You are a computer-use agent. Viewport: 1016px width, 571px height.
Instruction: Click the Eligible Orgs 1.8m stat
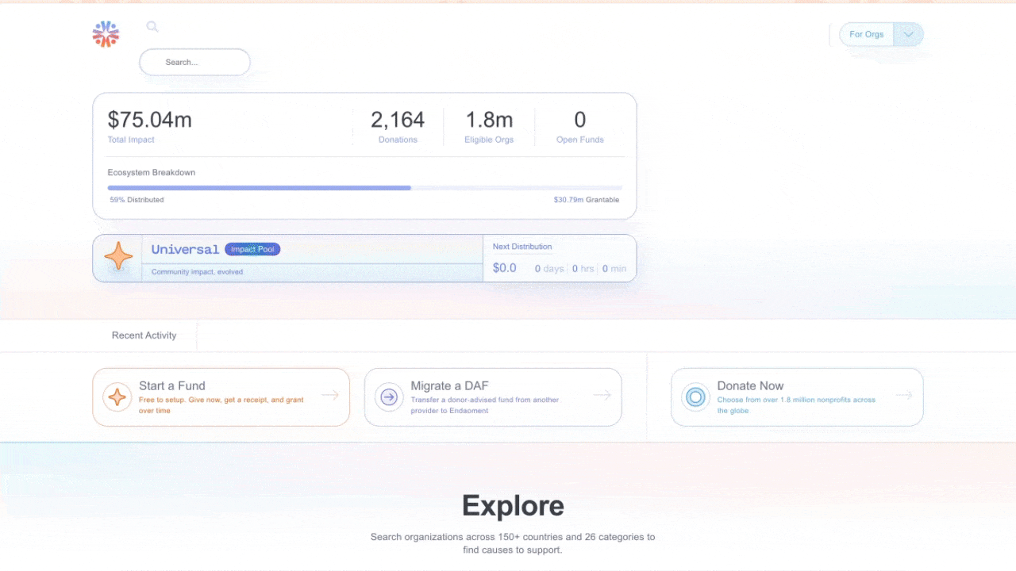pos(489,125)
